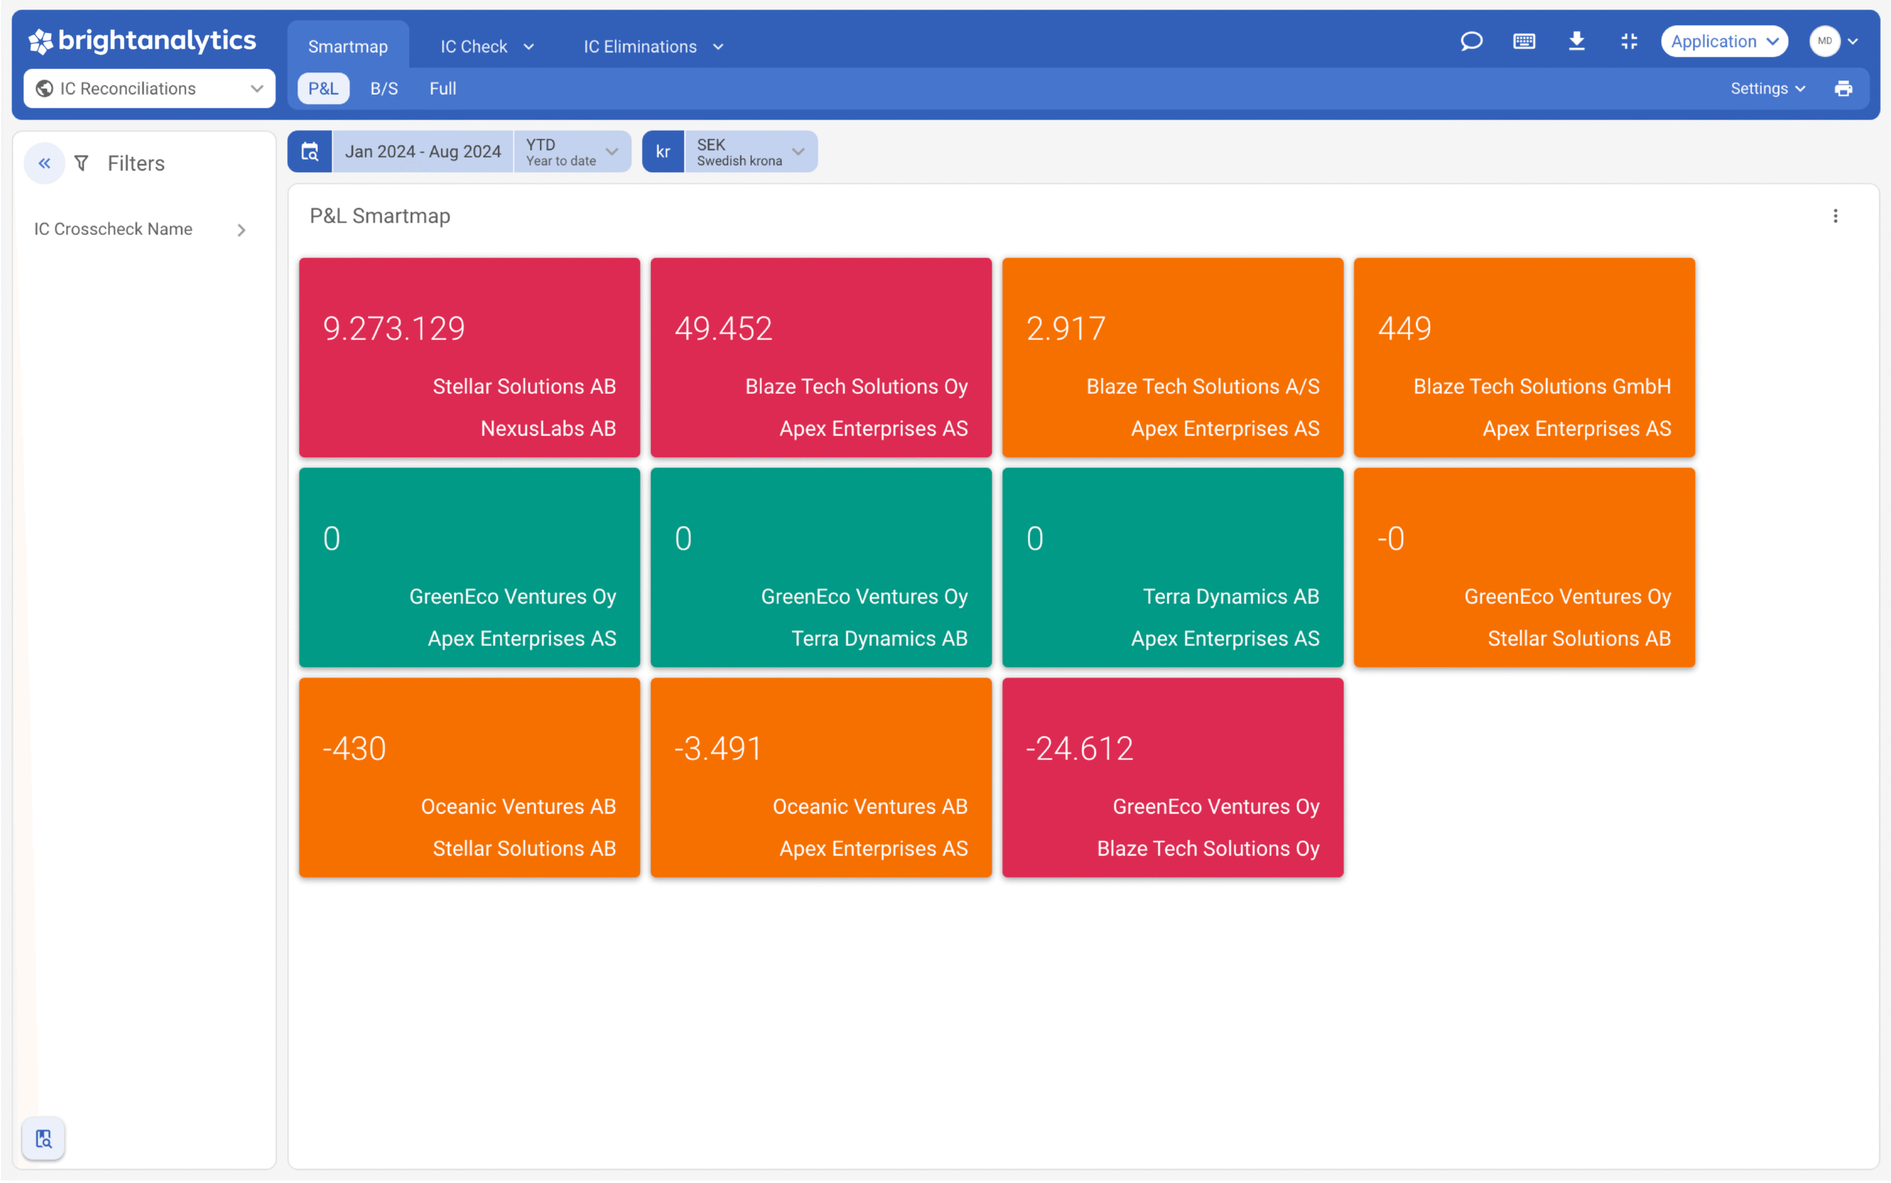
Task: Open the calendar date picker icon
Action: pos(310,151)
